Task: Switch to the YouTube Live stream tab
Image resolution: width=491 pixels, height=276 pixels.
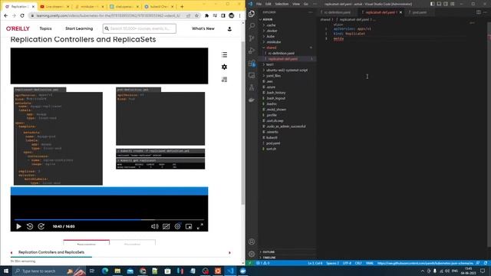Action: pos(54,7)
